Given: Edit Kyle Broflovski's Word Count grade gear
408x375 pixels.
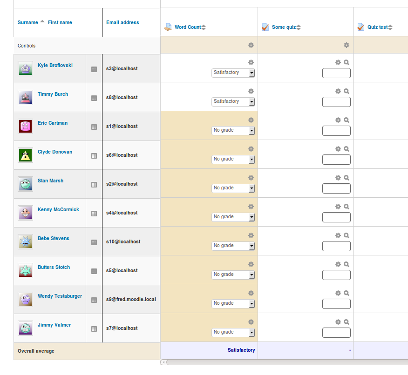Looking at the screenshot, I should point(251,62).
